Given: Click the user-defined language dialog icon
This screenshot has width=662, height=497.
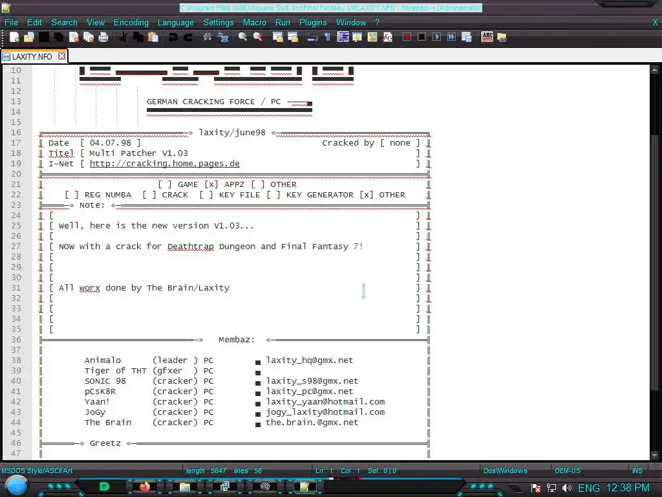Looking at the screenshot, I should click(357, 37).
